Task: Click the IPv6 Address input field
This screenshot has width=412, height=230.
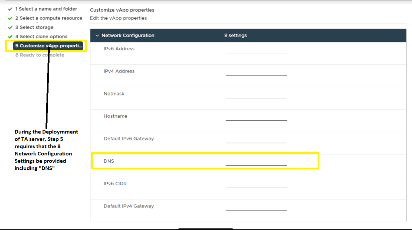Action: click(x=256, y=50)
